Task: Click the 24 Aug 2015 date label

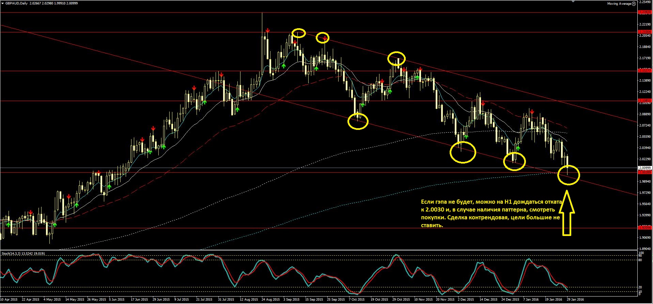Action: click(270, 300)
